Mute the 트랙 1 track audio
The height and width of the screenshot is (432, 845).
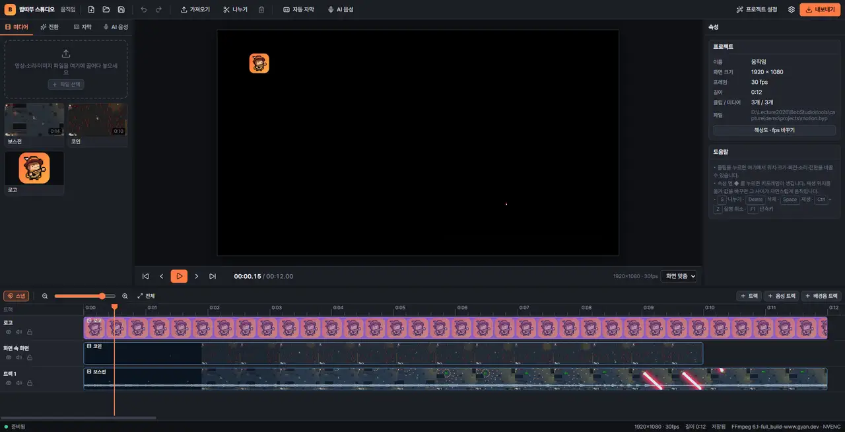tap(19, 383)
